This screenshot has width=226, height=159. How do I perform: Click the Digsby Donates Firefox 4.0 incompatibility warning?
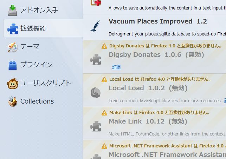(166, 46)
